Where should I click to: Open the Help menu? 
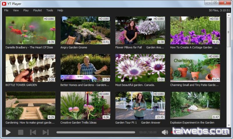tap(60, 10)
